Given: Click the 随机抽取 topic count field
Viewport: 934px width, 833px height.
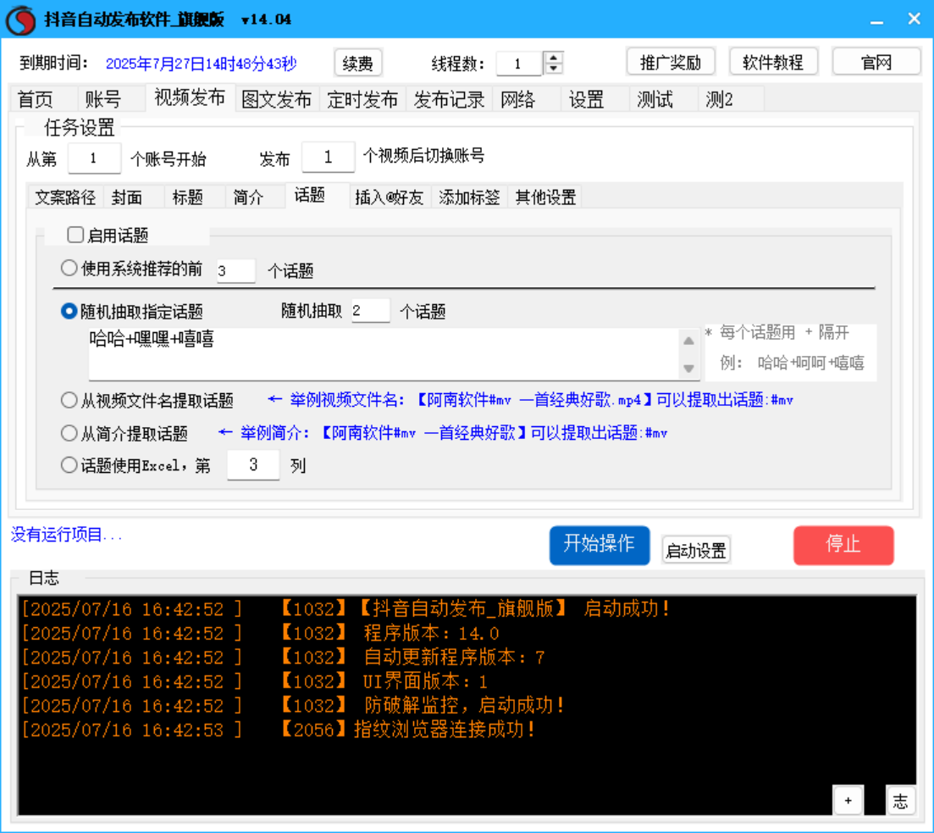Looking at the screenshot, I should [x=371, y=311].
